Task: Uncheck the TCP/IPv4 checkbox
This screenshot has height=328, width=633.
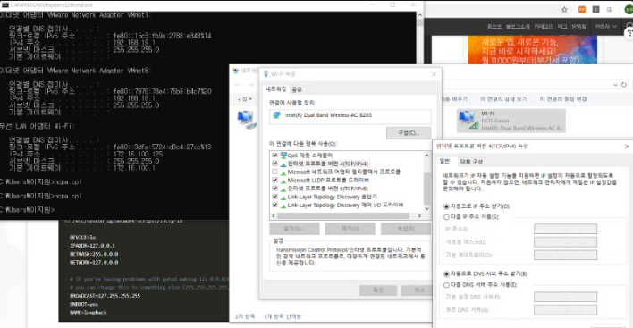Action: coord(274,164)
